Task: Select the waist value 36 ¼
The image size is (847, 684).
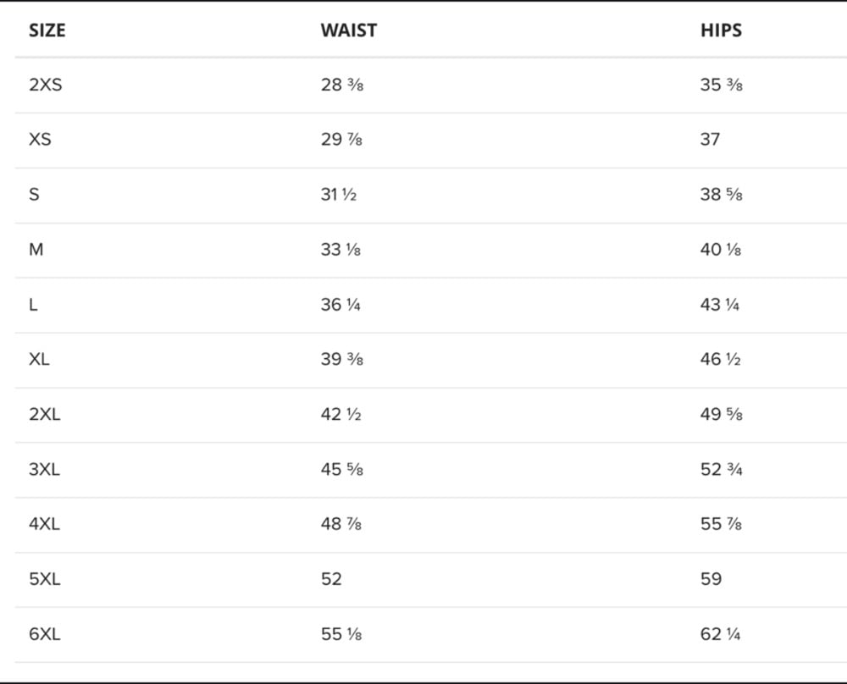Action: pyautogui.click(x=340, y=305)
